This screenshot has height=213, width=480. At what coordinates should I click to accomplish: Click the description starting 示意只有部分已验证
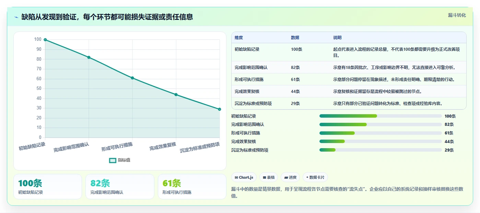pyautogui.click(x=388, y=104)
